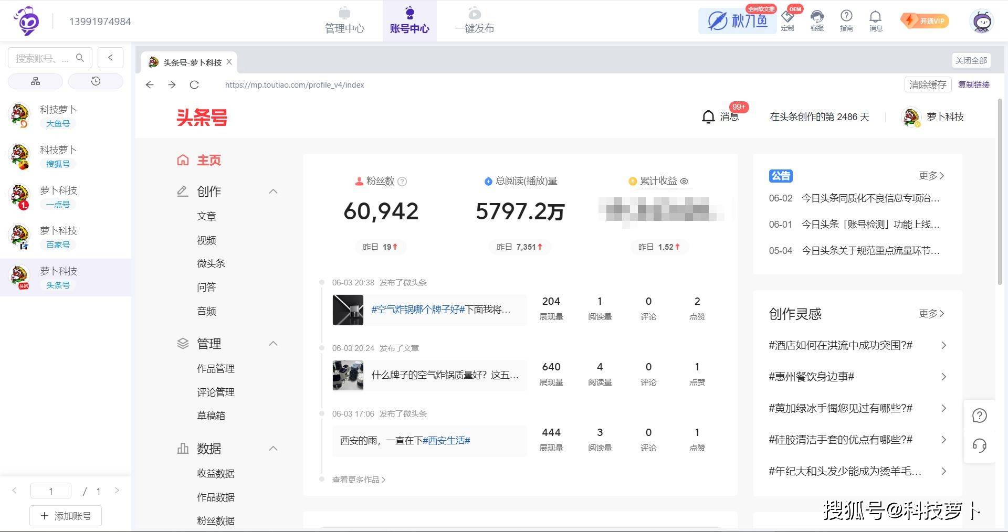Screen dimensions: 1008x532
Task: Collapse the 创作 menu section
Action: 273,191
